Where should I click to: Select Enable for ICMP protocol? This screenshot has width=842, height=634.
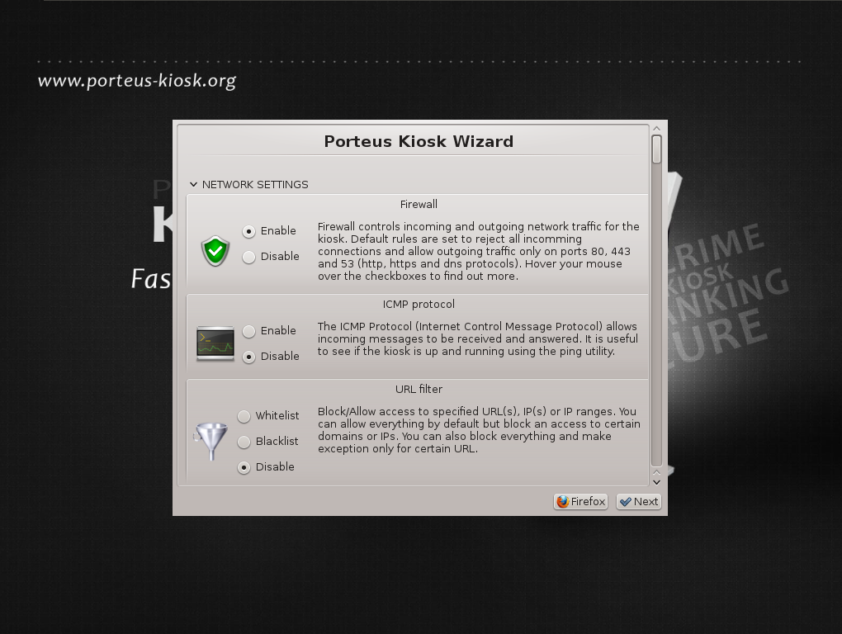(x=248, y=331)
